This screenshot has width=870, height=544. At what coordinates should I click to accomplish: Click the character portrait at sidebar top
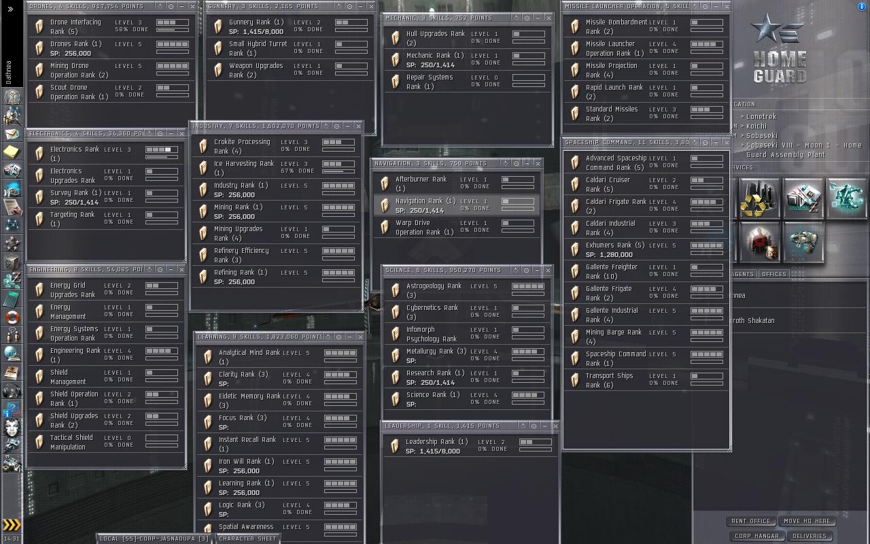(12, 97)
